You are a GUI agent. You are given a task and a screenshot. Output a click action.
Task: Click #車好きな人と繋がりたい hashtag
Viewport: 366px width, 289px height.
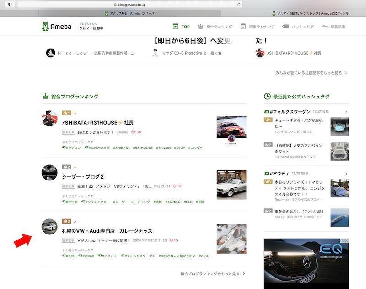click(177, 256)
